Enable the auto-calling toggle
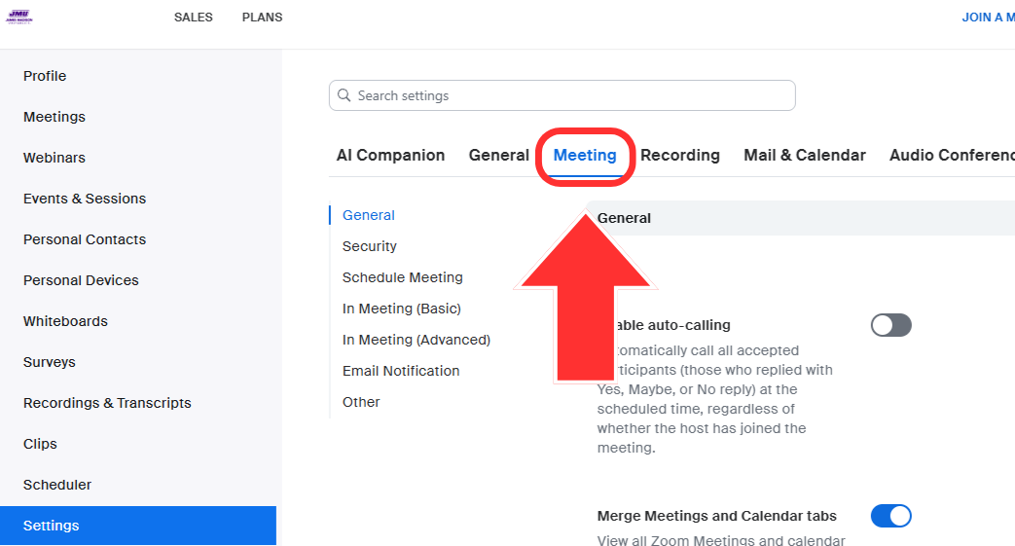 coord(890,325)
